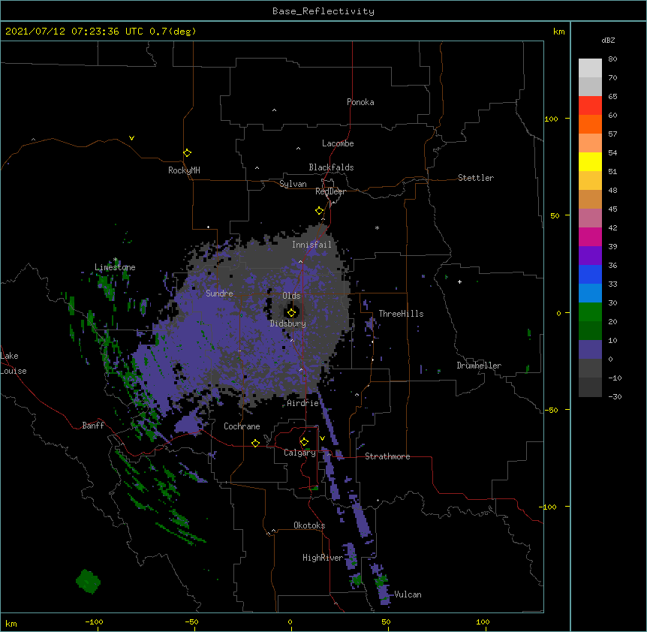Click the Airdrie city label

303,403
